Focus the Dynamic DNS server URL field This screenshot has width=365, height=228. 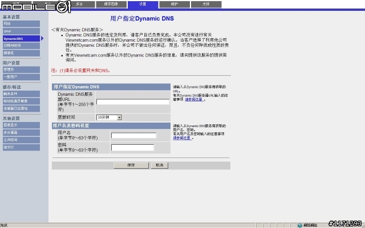133,102
